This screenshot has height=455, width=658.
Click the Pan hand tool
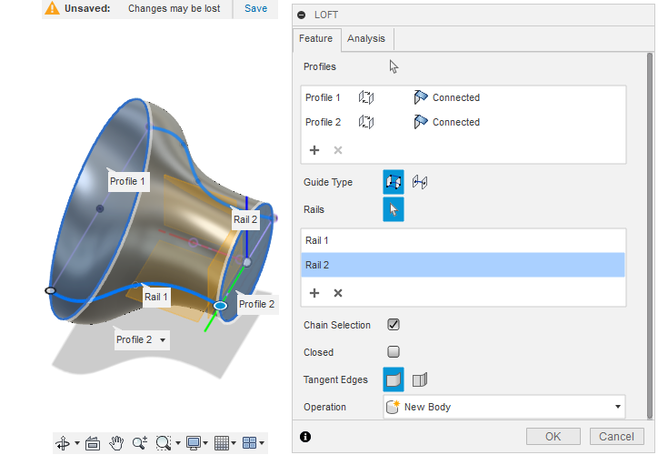click(116, 443)
